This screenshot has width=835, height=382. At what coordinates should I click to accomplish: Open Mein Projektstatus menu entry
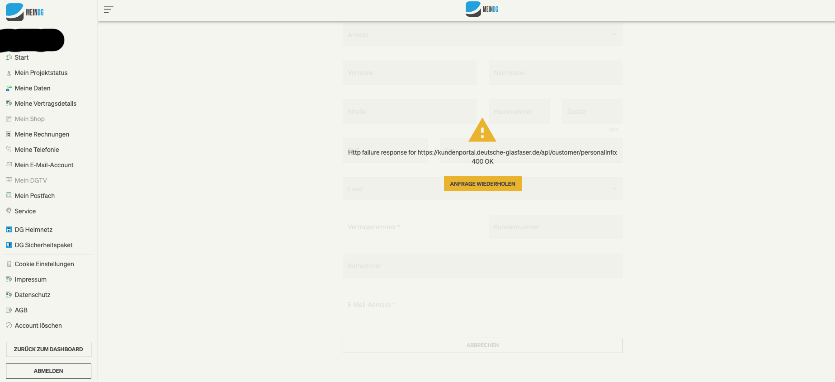pos(41,73)
